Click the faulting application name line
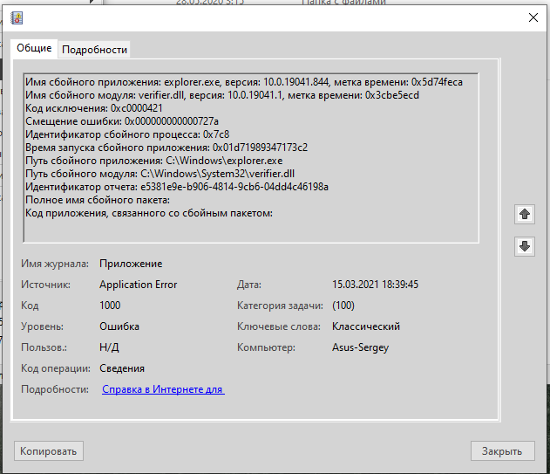550x474 pixels. click(x=244, y=82)
